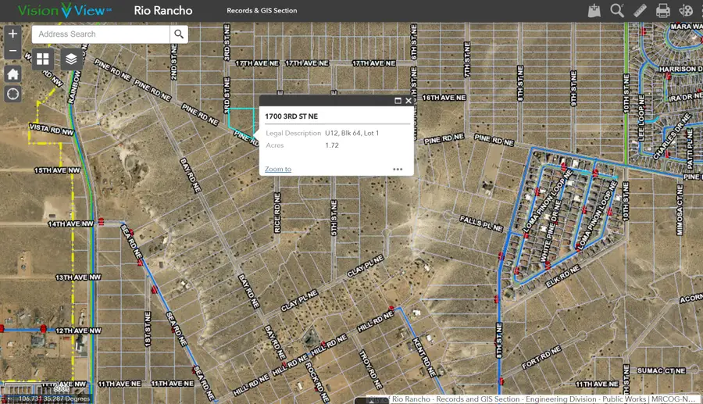Zoom in on the map with the plus button
This screenshot has width=703, height=404.
pyautogui.click(x=12, y=34)
